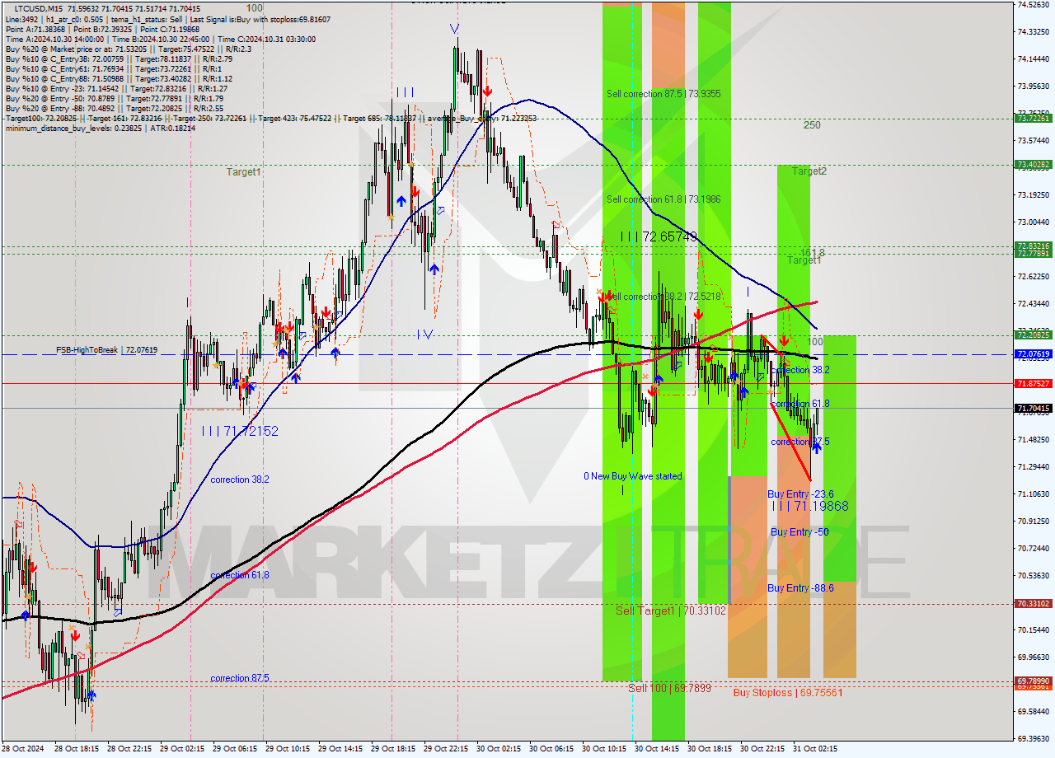Click the 'Buy %10 @ C_Entry88' line
Image resolution: width=1055 pixels, height=758 pixels.
119,78
